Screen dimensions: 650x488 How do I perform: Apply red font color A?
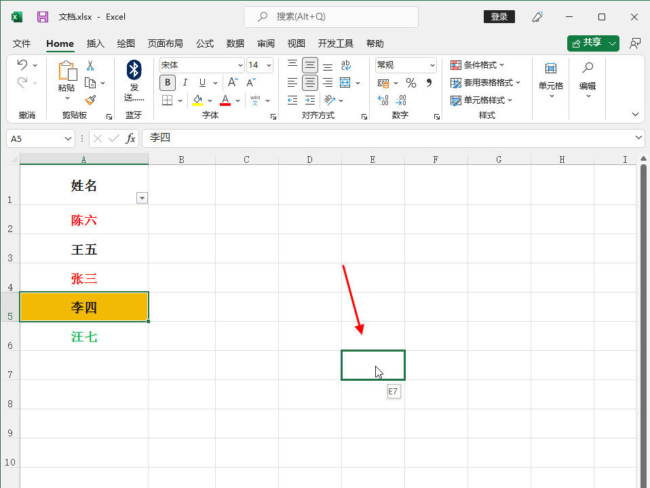(225, 100)
